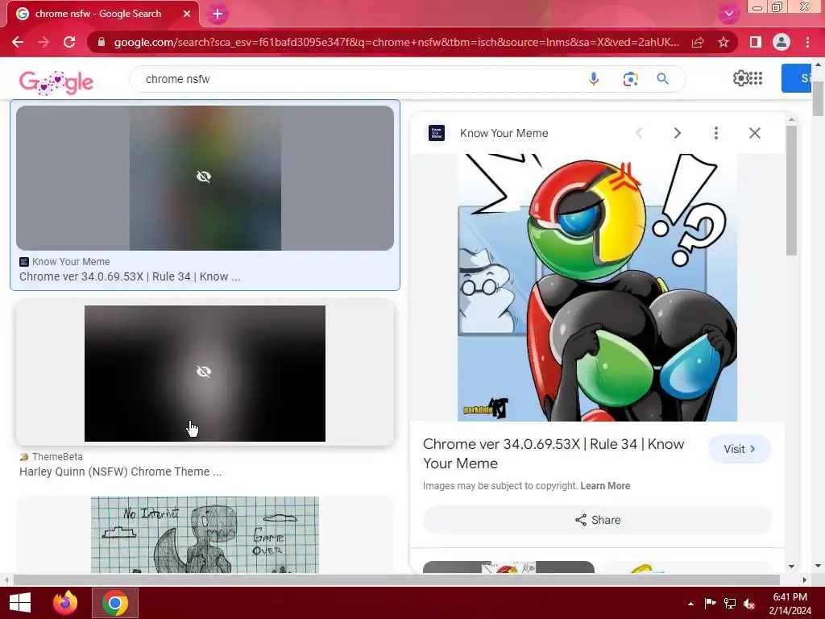The image size is (825, 619).
Task: Launch Firefox from the taskbar
Action: [x=65, y=603]
